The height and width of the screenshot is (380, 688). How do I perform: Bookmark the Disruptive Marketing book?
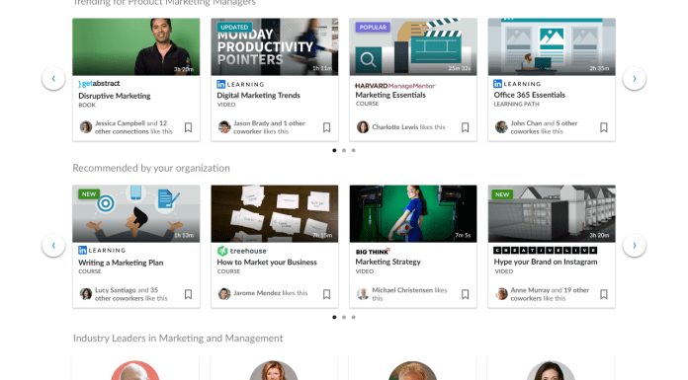[x=188, y=127]
